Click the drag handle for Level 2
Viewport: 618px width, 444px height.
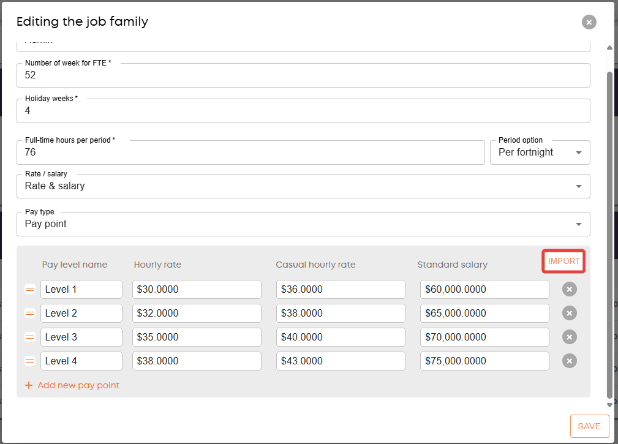pyautogui.click(x=29, y=314)
